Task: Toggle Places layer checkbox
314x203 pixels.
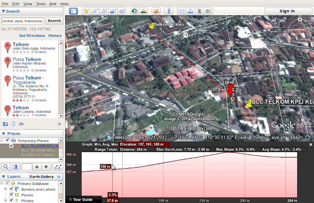Action: coord(11,194)
